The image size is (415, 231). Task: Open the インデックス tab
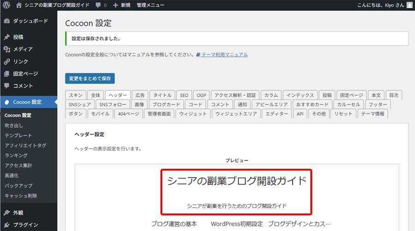pyautogui.click(x=300, y=95)
